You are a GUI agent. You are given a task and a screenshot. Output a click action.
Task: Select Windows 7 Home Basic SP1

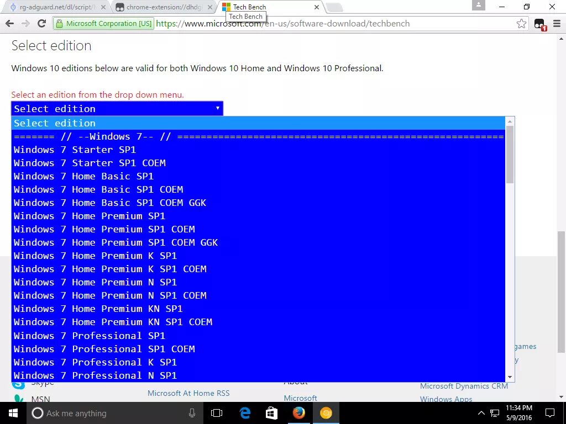pos(258,176)
